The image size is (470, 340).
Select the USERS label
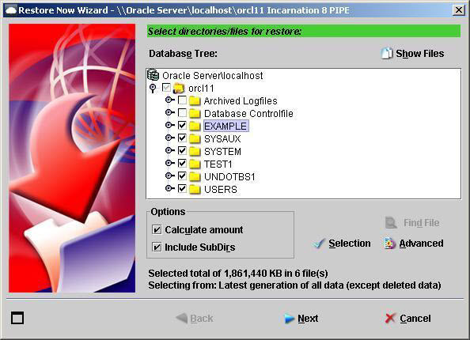click(220, 189)
